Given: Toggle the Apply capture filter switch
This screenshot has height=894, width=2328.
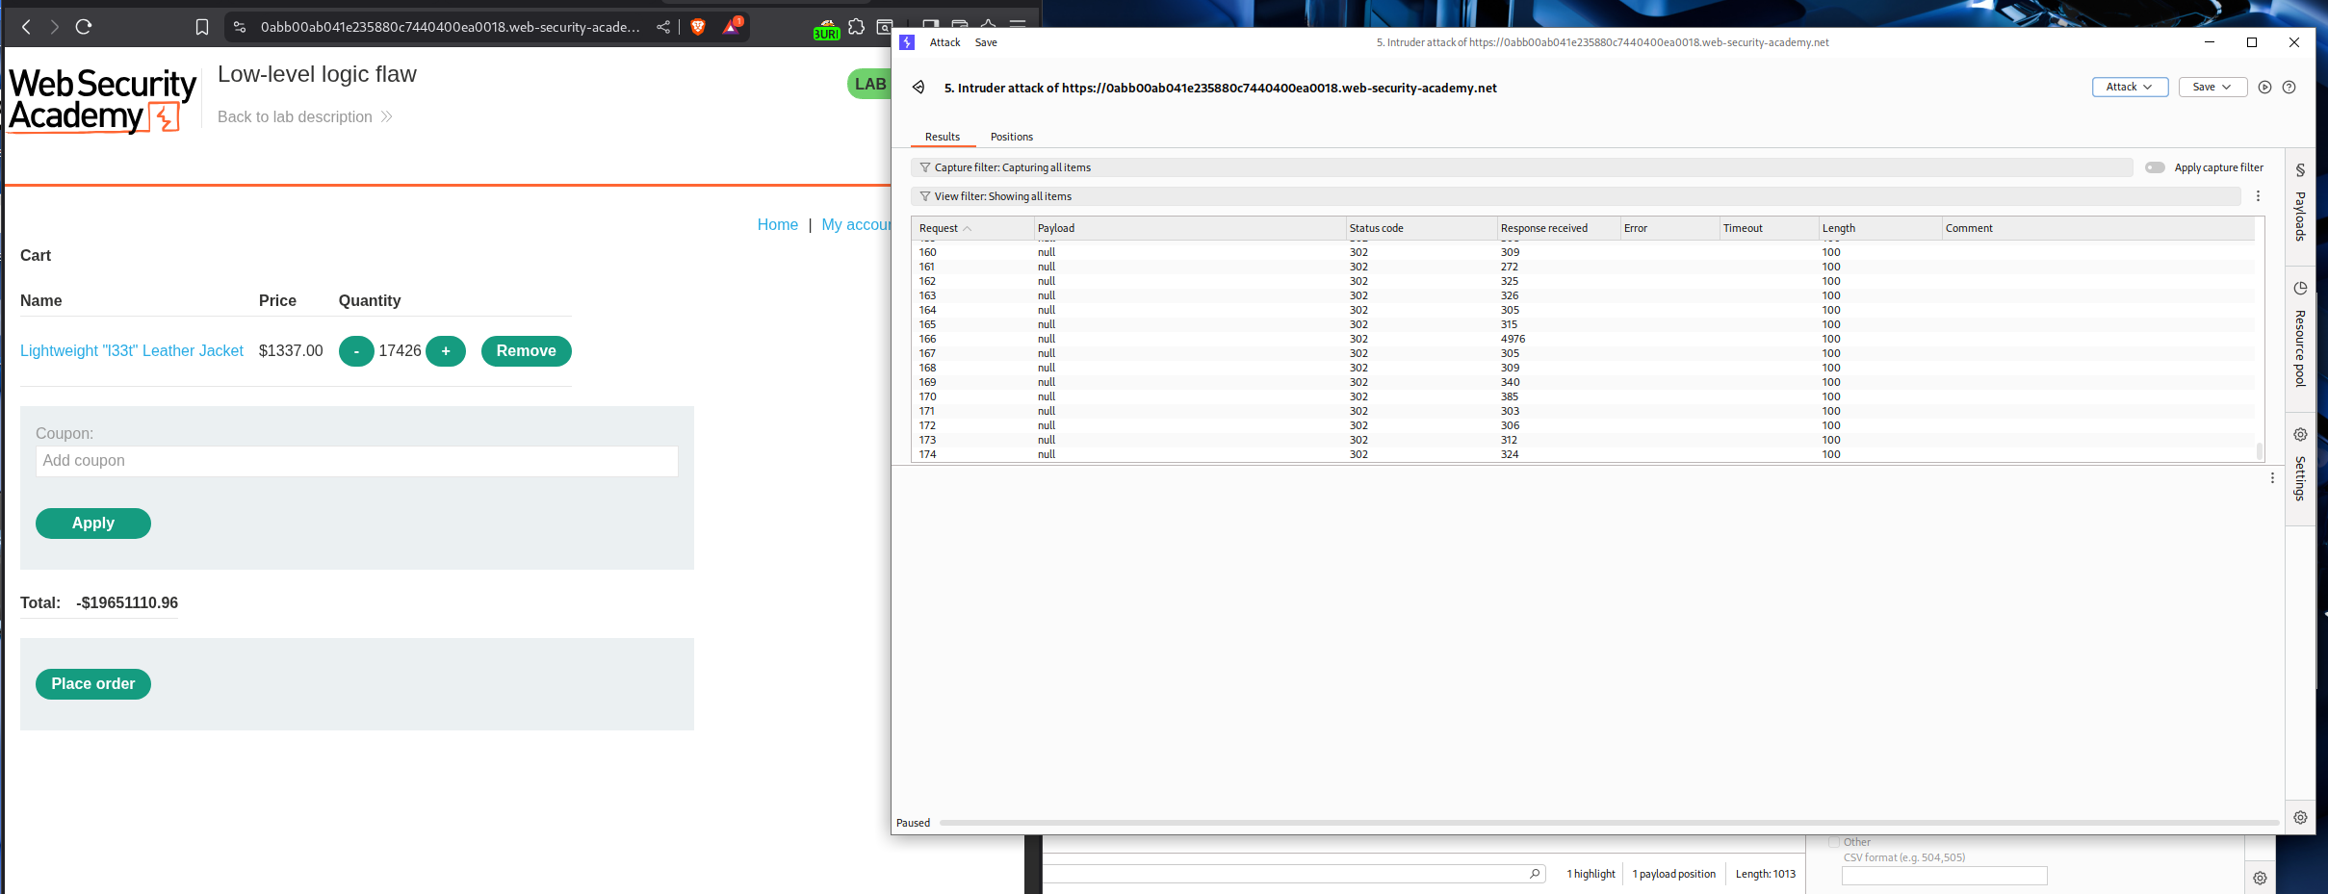Looking at the screenshot, I should coord(2155,167).
